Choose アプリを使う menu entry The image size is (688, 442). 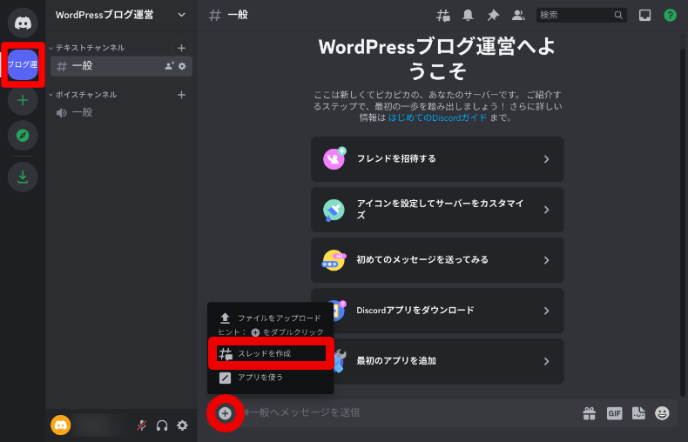coord(270,378)
